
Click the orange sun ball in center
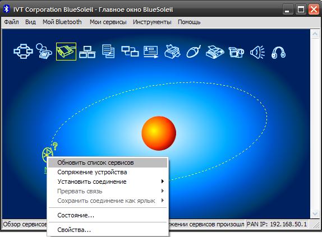pos(159,133)
